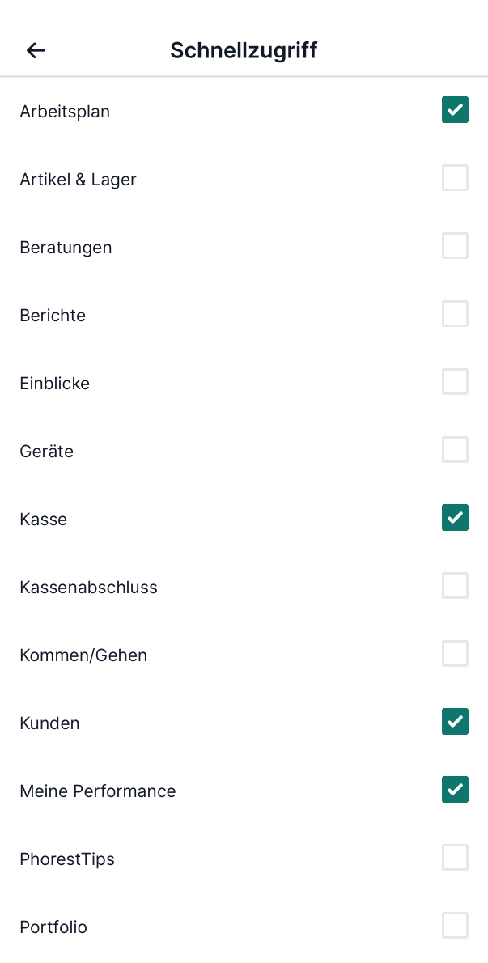Select the Geräte checkbox
488x963 pixels.
click(455, 450)
